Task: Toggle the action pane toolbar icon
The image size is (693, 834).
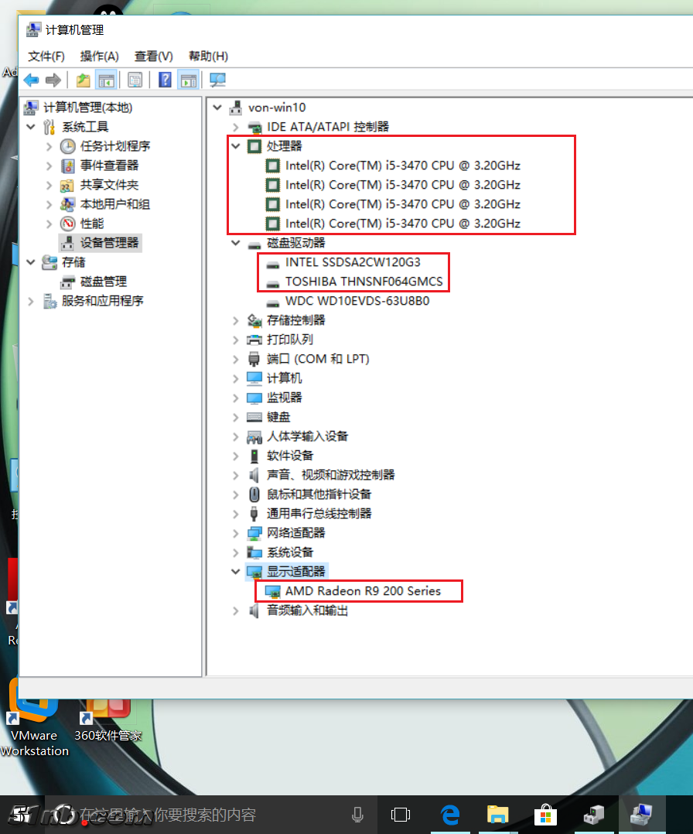Action: 188,80
